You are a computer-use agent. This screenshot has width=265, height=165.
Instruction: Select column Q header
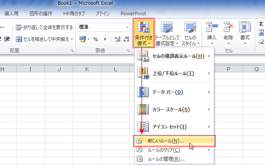(x=254, y=69)
